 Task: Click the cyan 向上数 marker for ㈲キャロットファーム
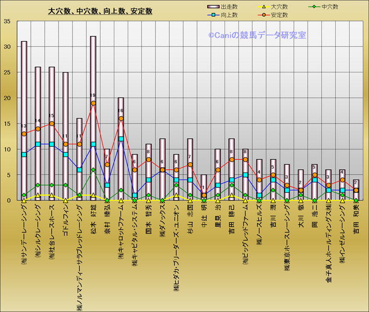tap(121, 139)
